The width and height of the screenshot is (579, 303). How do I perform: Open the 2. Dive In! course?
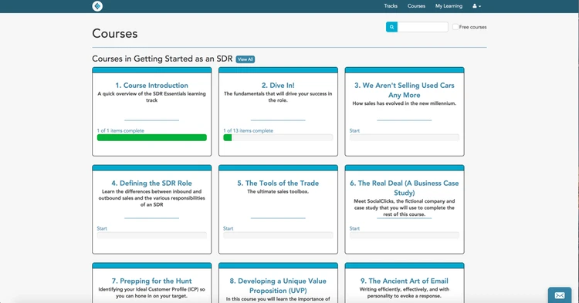(x=278, y=85)
